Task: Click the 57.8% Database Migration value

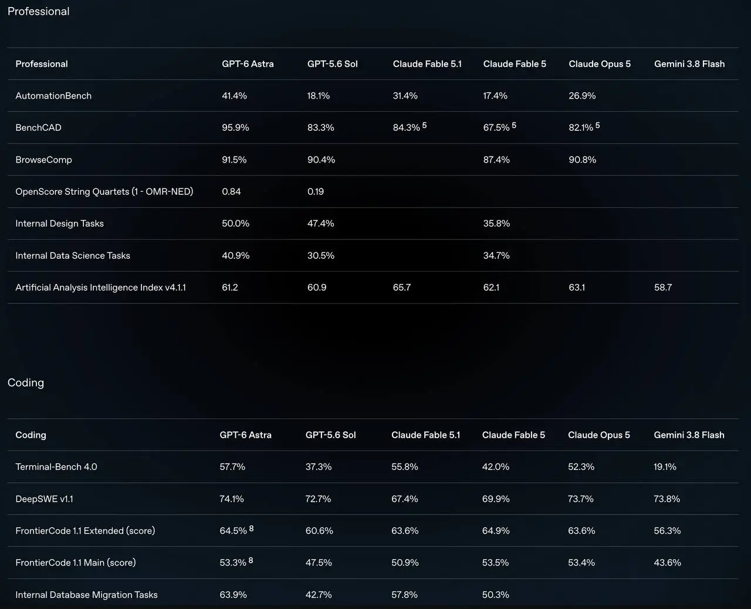Action: click(x=404, y=595)
